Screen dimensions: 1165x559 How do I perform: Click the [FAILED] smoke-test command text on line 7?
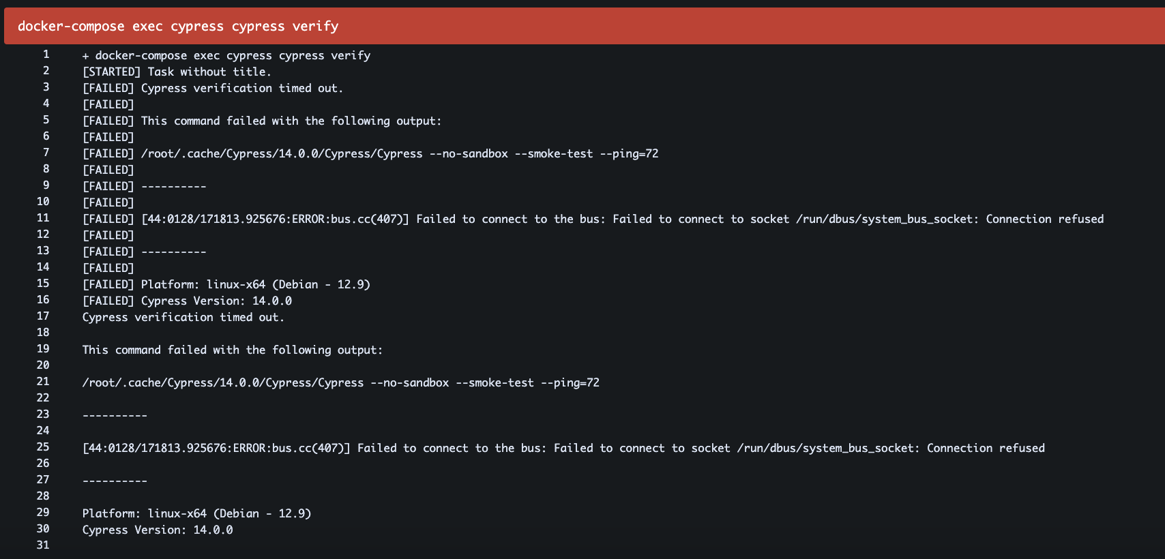tap(370, 153)
